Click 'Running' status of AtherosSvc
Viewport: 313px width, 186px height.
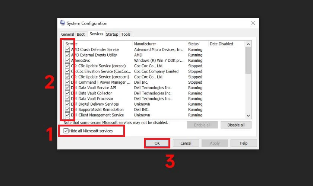pyautogui.click(x=195, y=60)
